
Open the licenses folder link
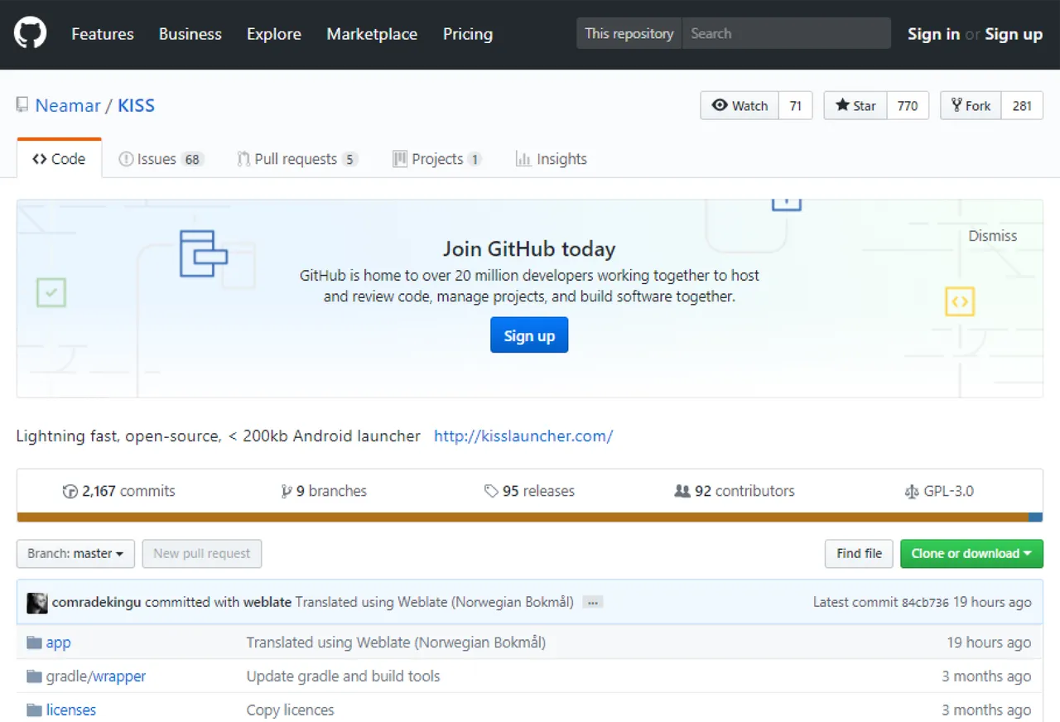pyautogui.click(x=71, y=710)
